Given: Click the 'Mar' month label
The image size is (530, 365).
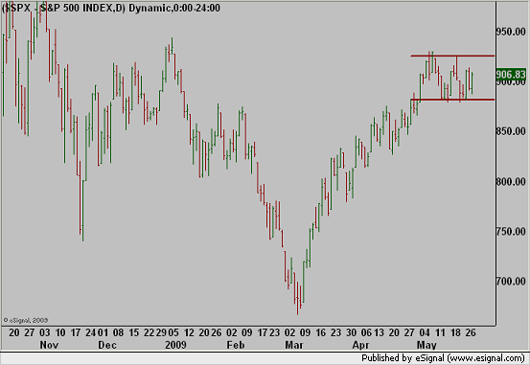Looking at the screenshot, I should click(x=294, y=345).
